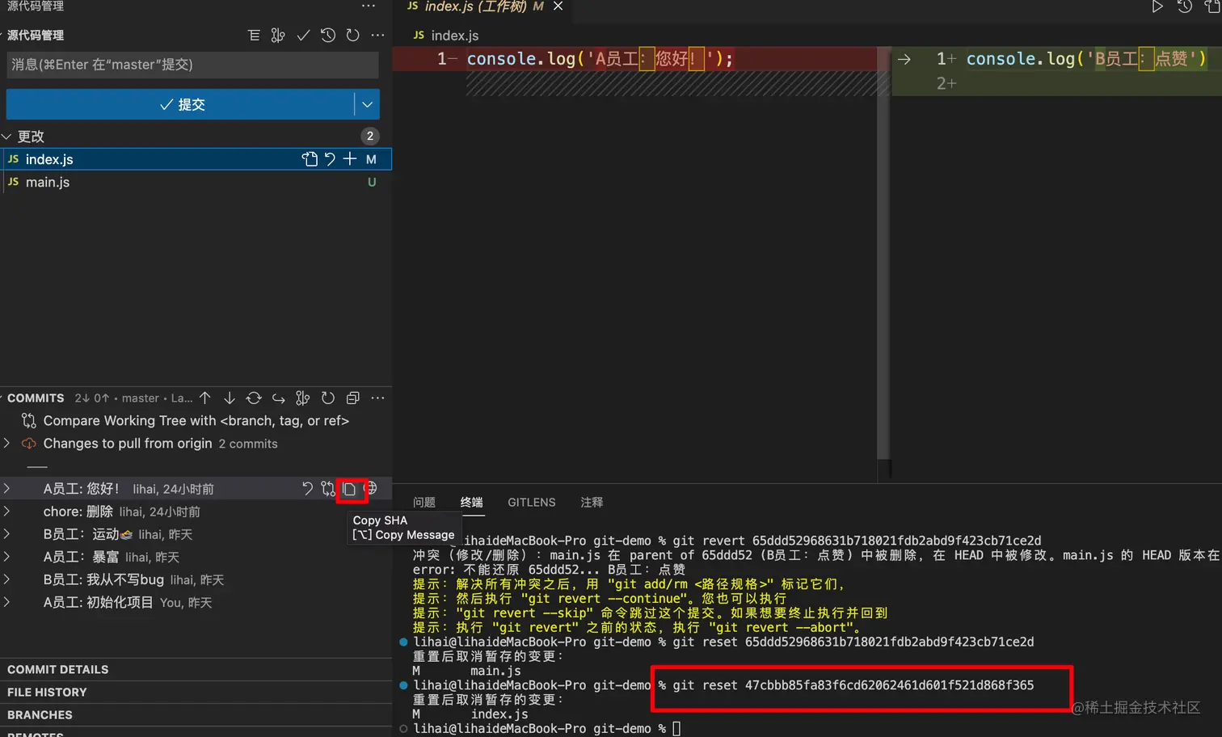Viewport: 1222px width, 737px height.
Task: Discard changes on index.js
Action: tap(330, 159)
